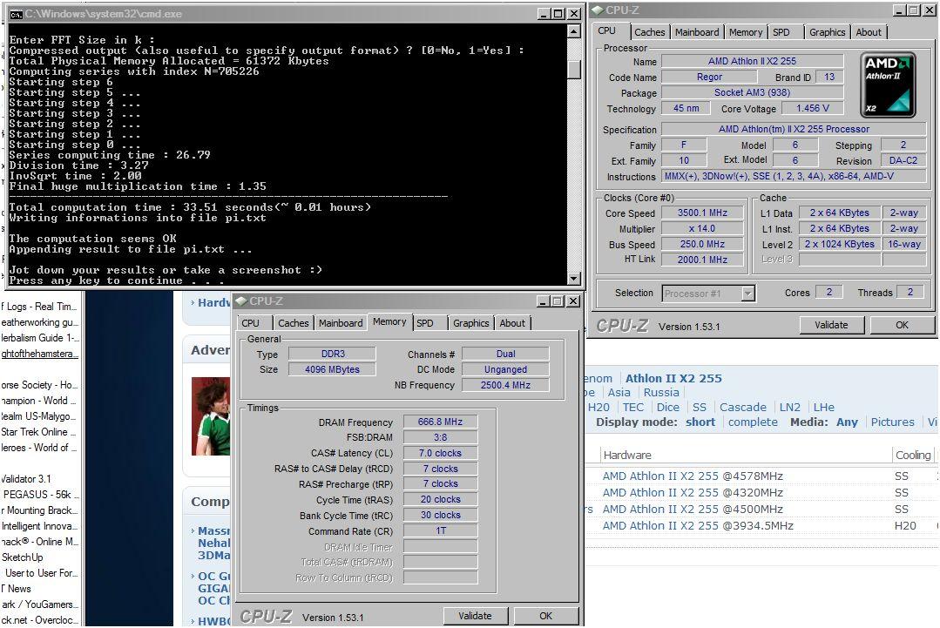Click the Name field AMD Athlon II X2 255
This screenshot has width=940, height=628.
pyautogui.click(x=753, y=61)
